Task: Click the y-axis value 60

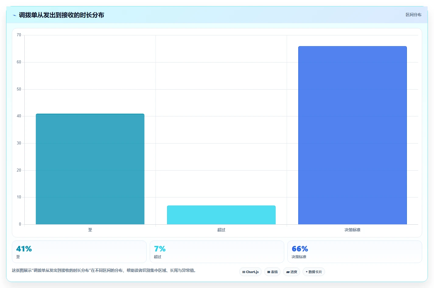Action: 19,62
